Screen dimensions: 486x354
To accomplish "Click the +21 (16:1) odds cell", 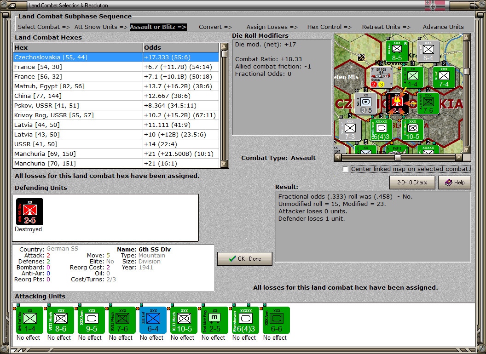I will 181,163.
